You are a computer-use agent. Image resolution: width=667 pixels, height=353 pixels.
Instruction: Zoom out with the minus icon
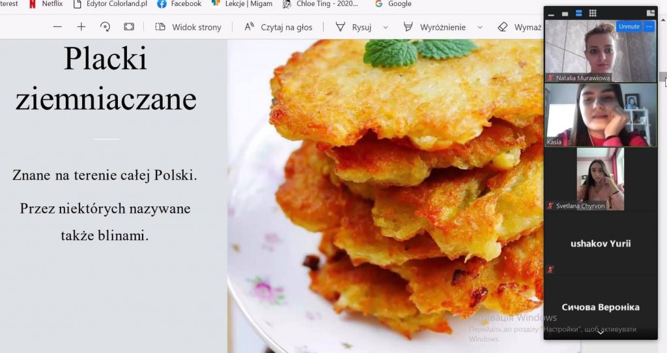pyautogui.click(x=57, y=27)
